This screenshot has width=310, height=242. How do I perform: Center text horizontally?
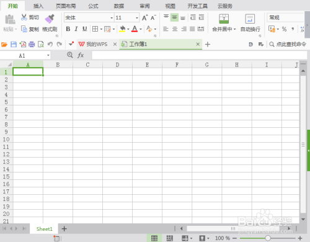click(x=175, y=29)
